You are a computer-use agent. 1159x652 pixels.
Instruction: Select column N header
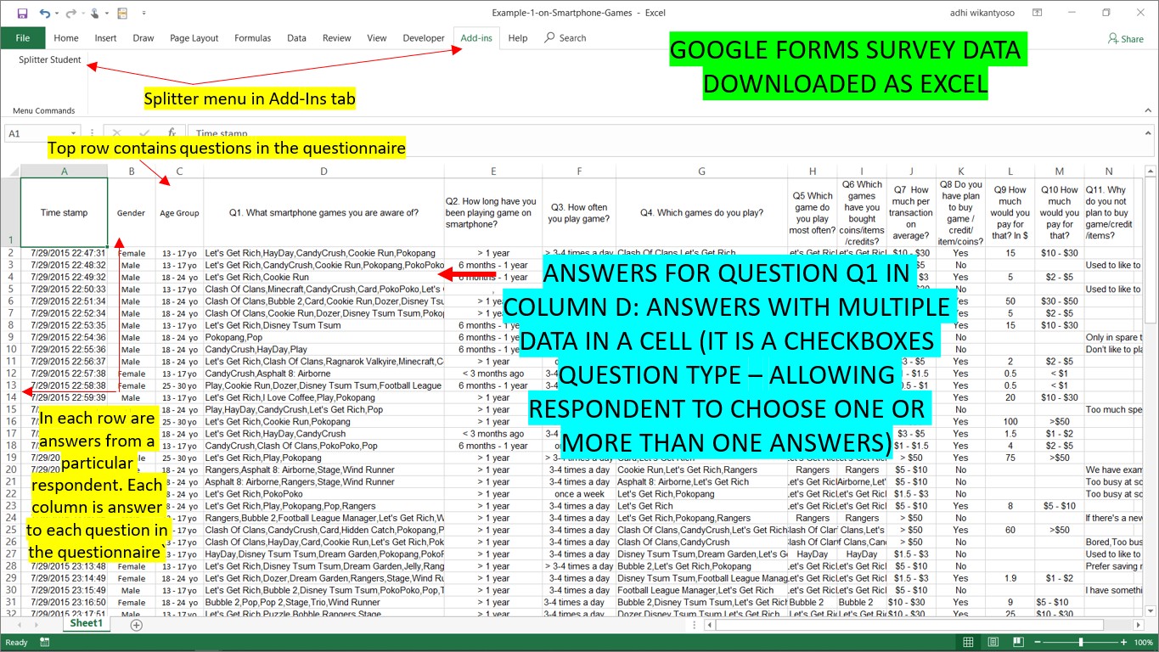(1109, 171)
